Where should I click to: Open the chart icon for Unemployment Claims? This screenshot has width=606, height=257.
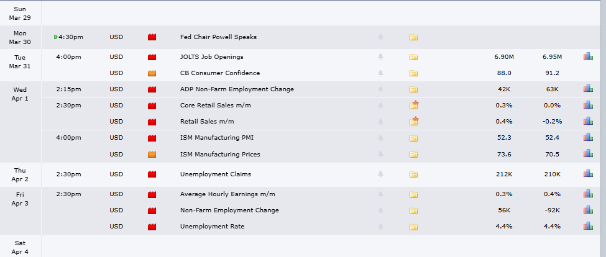click(x=587, y=174)
